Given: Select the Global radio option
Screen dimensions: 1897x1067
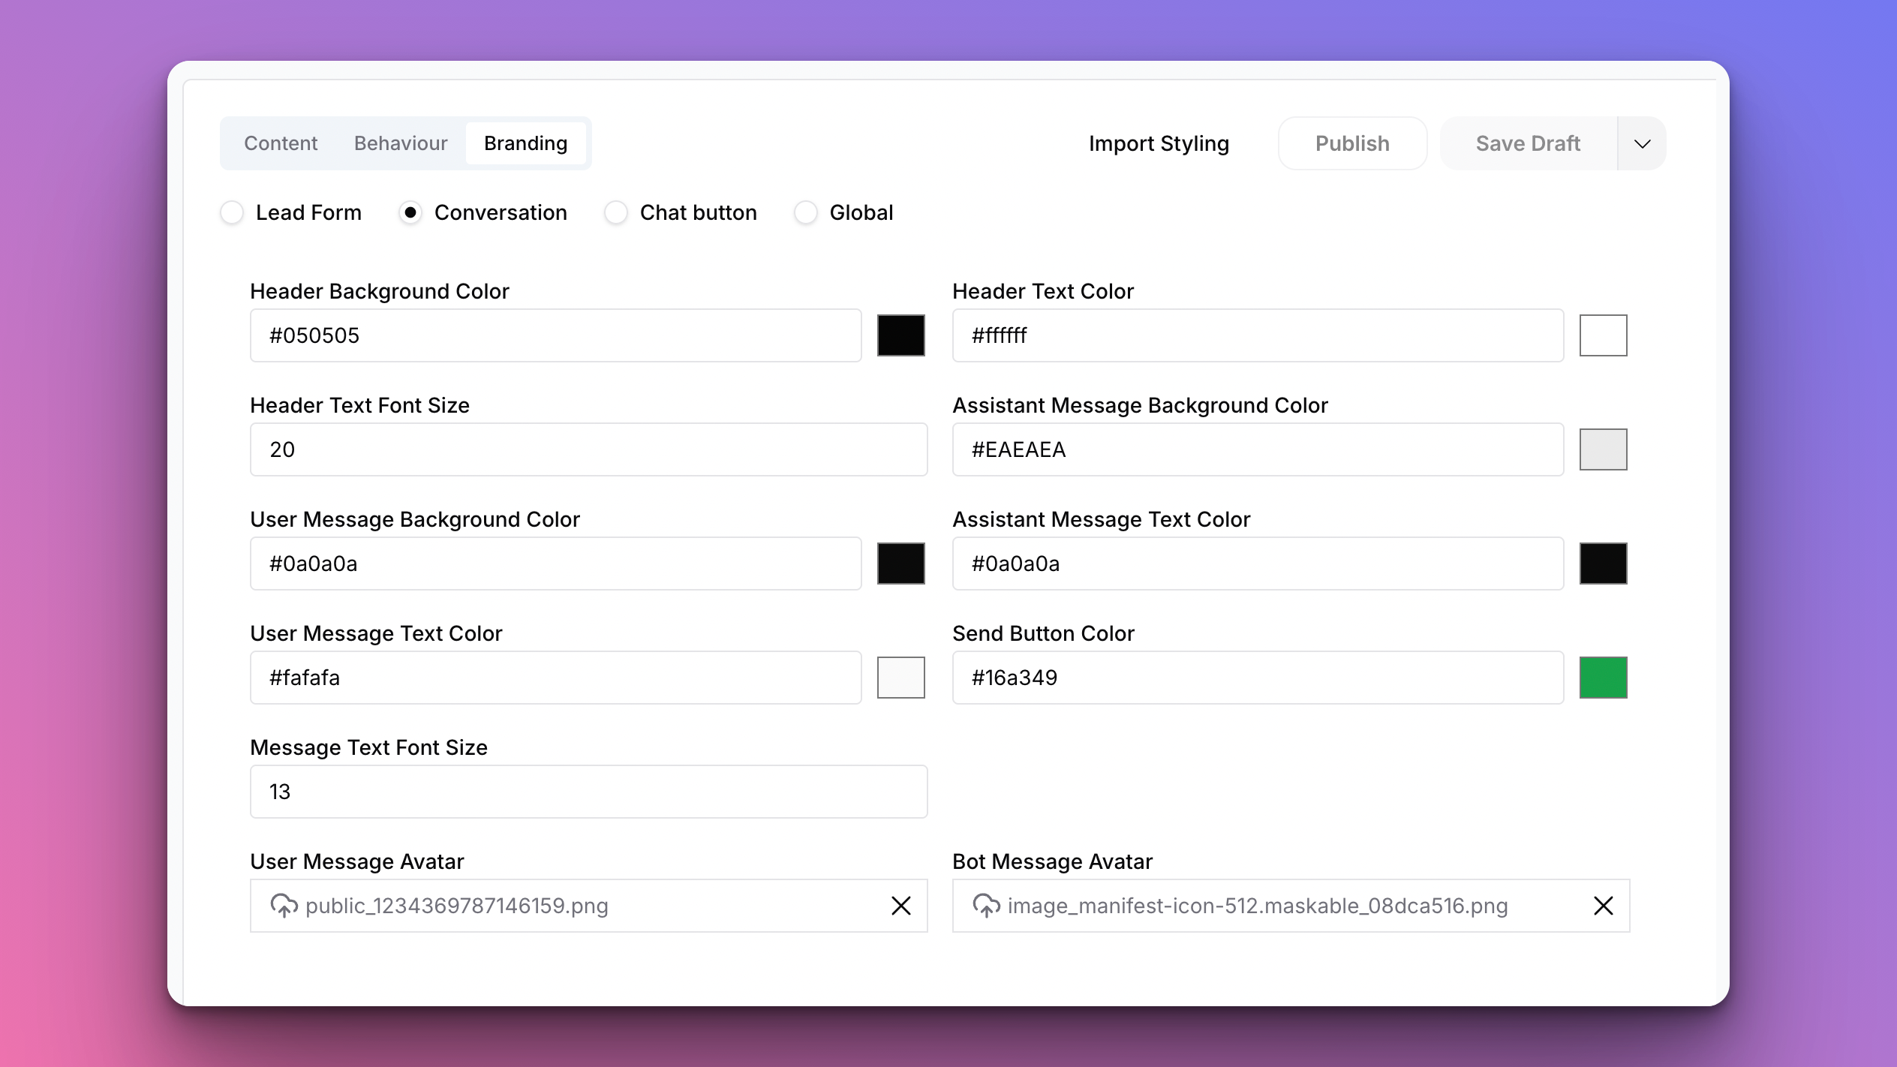Looking at the screenshot, I should pos(806,212).
